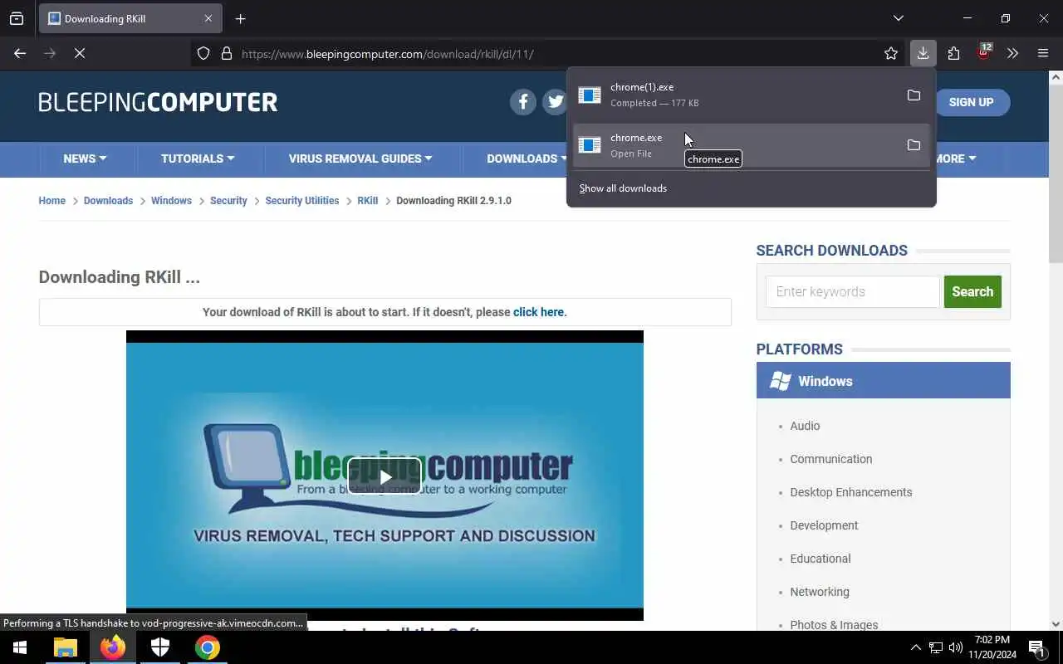Open the list all tabs chevron

pyautogui.click(x=898, y=18)
